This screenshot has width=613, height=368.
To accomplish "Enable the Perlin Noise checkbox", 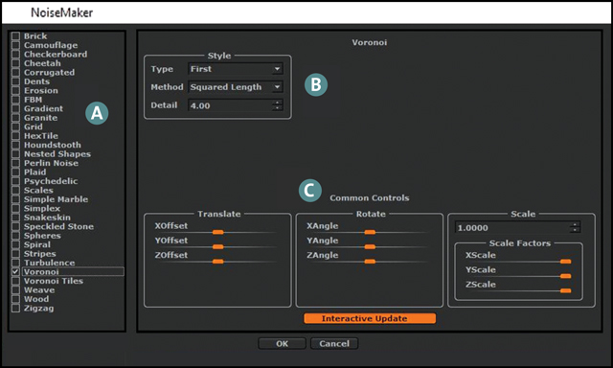I will coord(15,163).
